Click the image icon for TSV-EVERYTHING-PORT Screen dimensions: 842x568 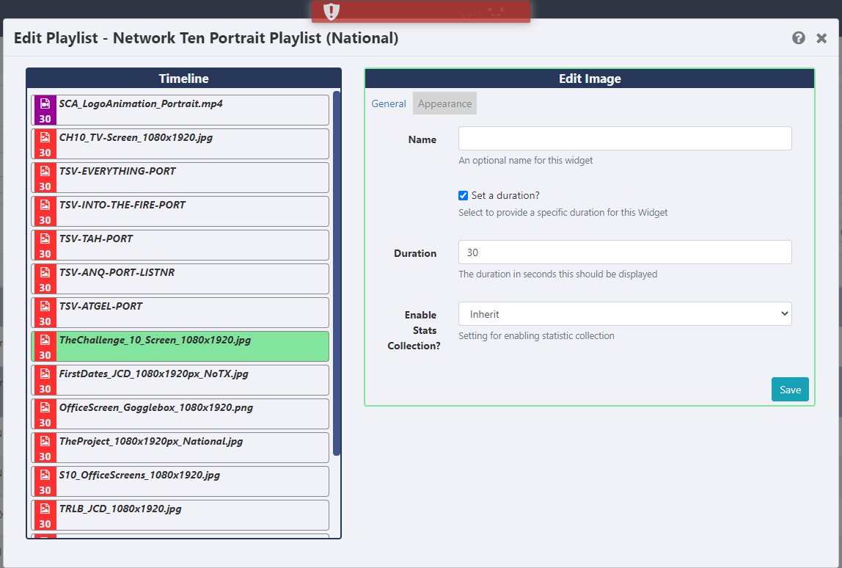(x=45, y=172)
